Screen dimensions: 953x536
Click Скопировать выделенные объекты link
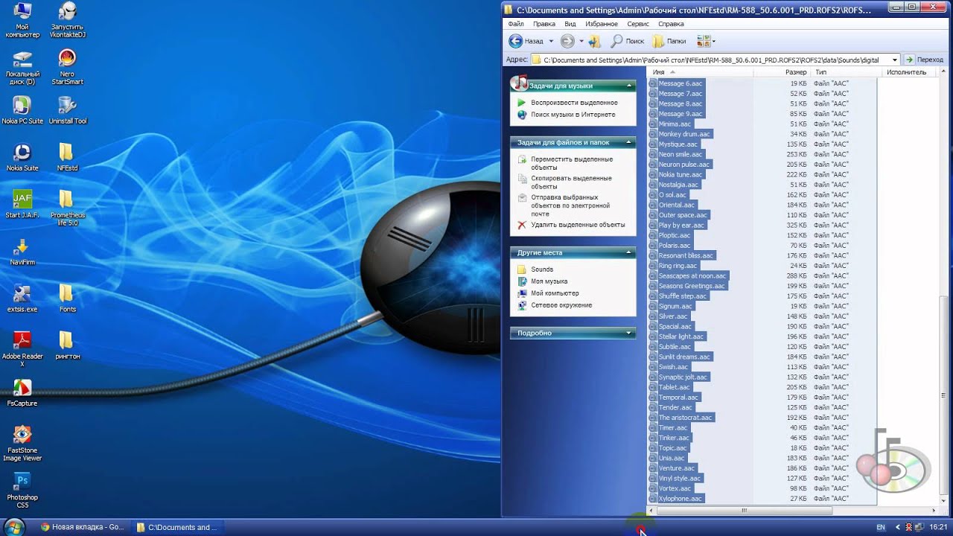coord(571,182)
